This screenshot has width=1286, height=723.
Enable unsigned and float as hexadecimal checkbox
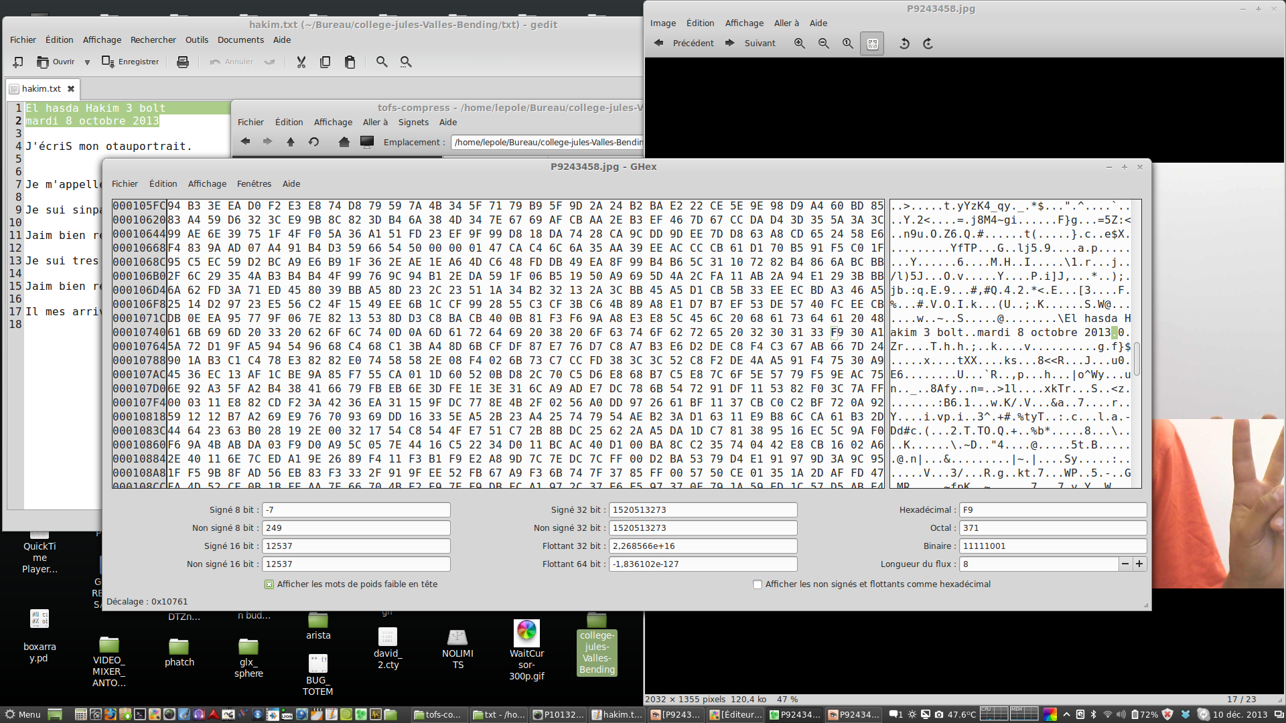click(x=758, y=584)
